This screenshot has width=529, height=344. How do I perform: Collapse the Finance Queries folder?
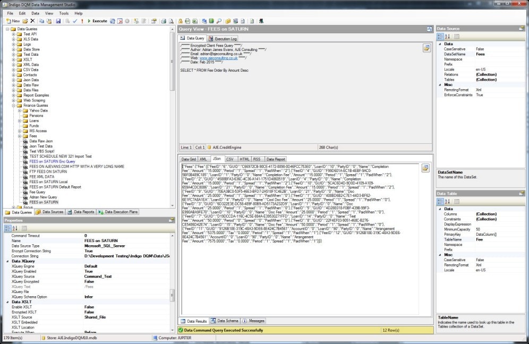tap(13, 106)
